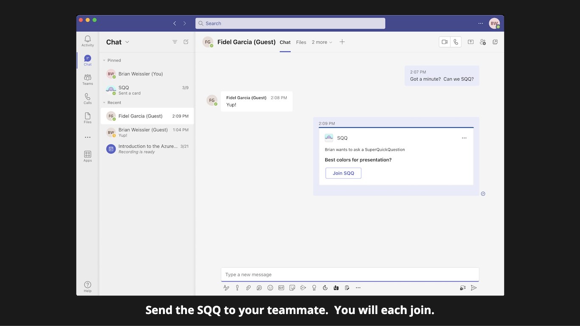Open more apps ellipsis in sidebar

87,137
